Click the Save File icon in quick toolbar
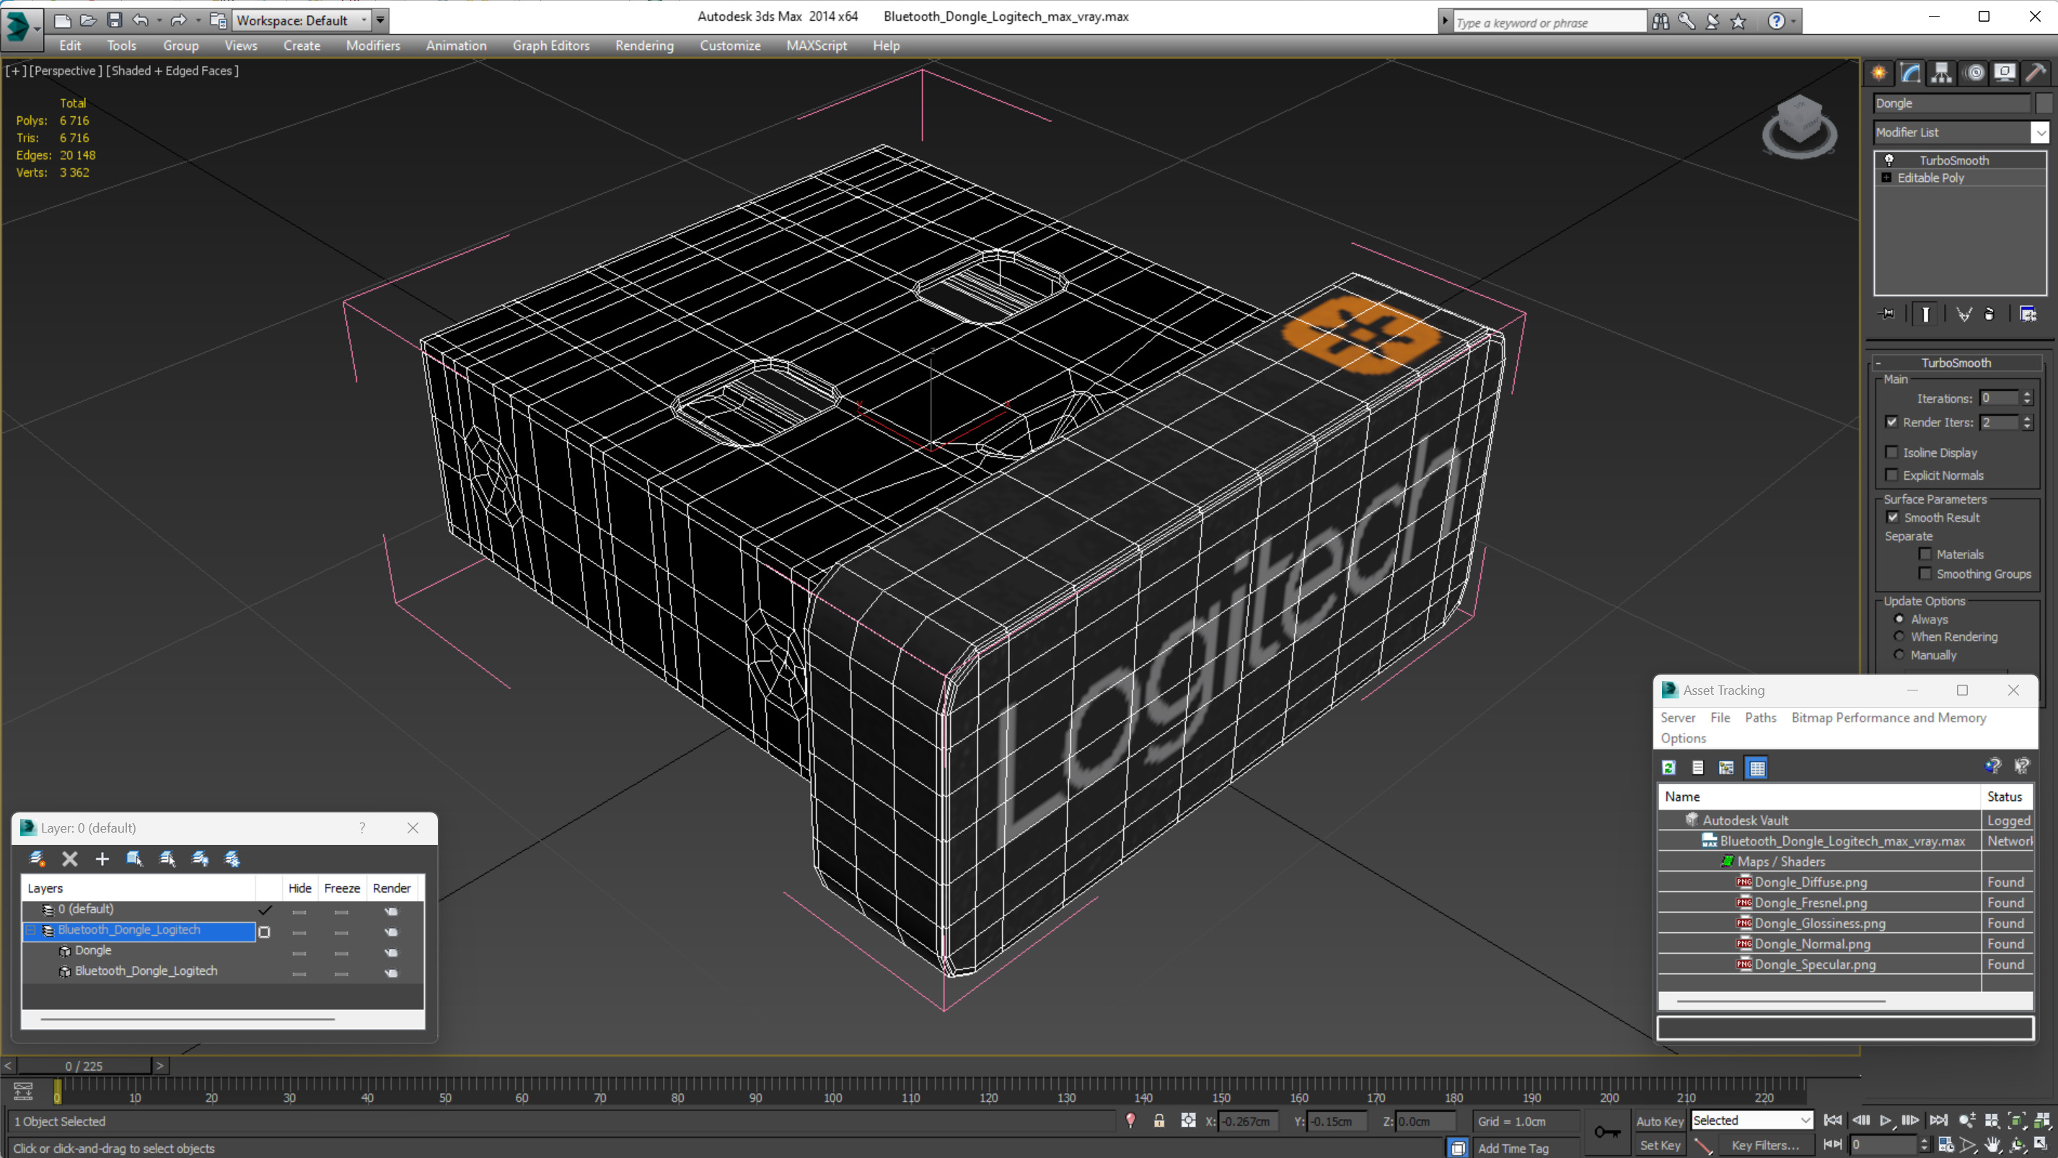 (x=114, y=20)
